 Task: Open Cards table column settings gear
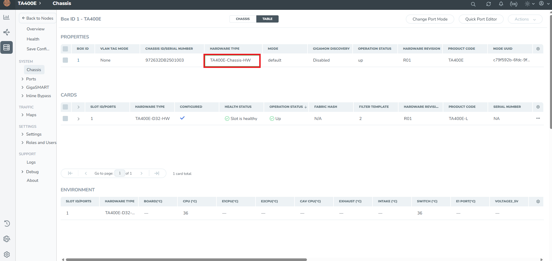pos(538,107)
